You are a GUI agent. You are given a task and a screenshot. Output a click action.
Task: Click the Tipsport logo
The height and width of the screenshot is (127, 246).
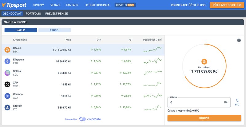pyautogui.click(x=14, y=5)
